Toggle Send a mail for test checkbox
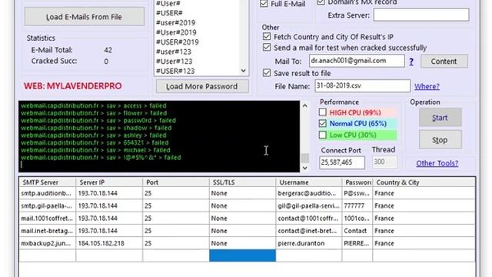Viewport: 492px width, 277px height. [x=267, y=48]
